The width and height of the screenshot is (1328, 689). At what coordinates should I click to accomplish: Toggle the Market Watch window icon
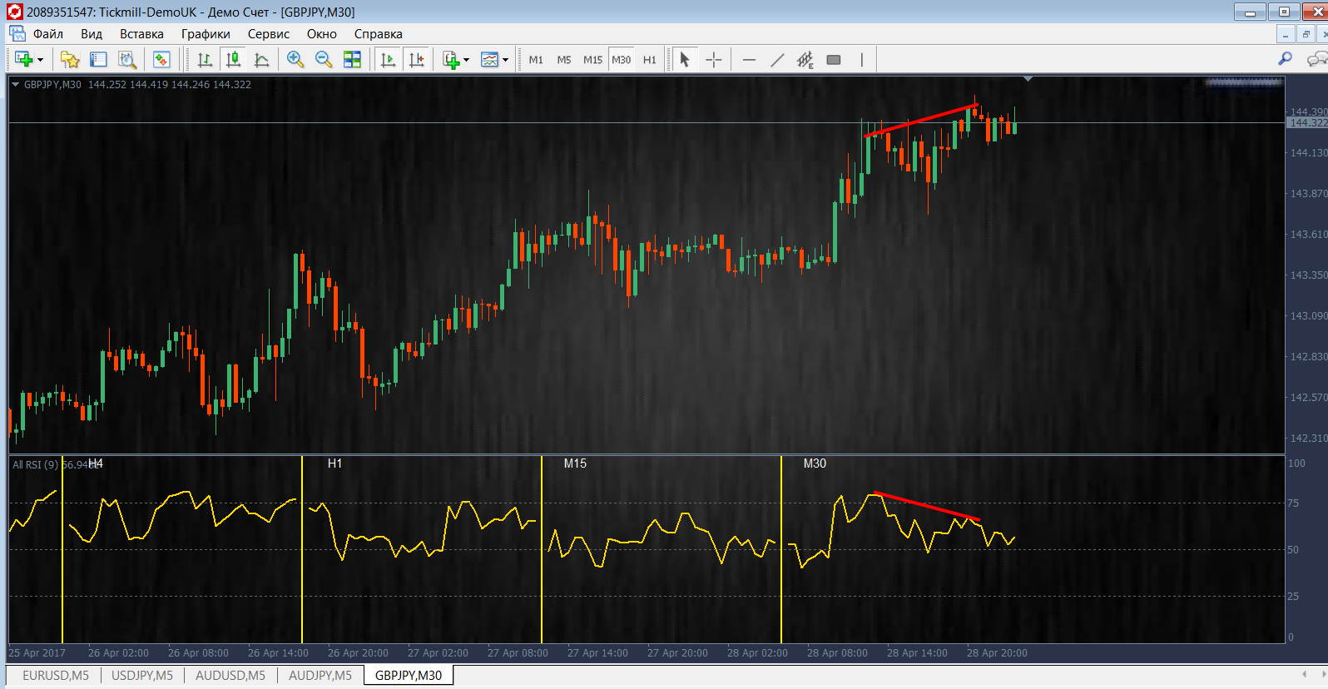click(98, 59)
